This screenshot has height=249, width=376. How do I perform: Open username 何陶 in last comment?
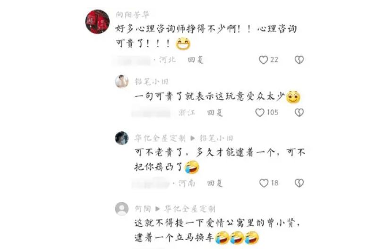(x=143, y=209)
